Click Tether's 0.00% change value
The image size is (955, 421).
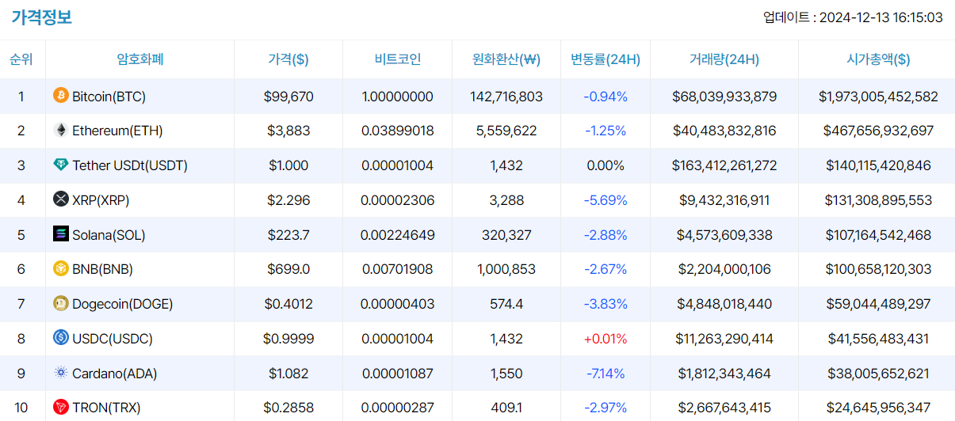click(605, 165)
